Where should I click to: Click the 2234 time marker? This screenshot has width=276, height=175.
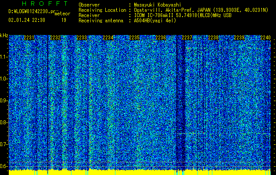click(108, 38)
